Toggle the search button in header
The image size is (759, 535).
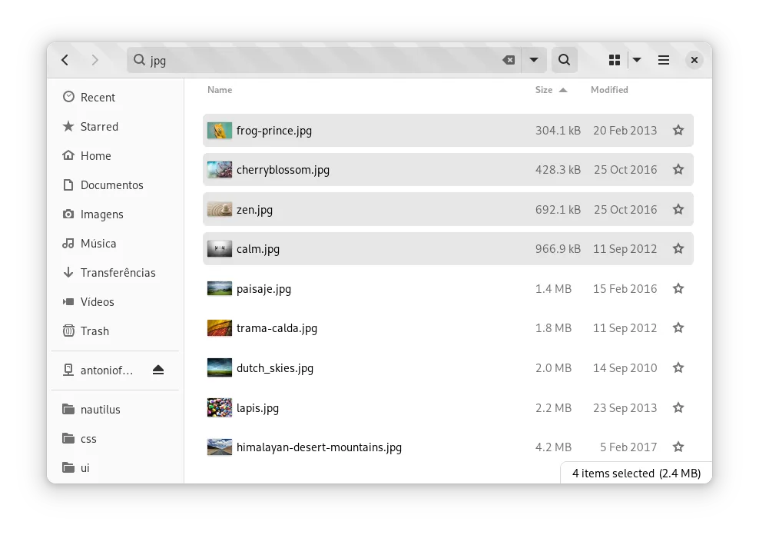coord(564,60)
